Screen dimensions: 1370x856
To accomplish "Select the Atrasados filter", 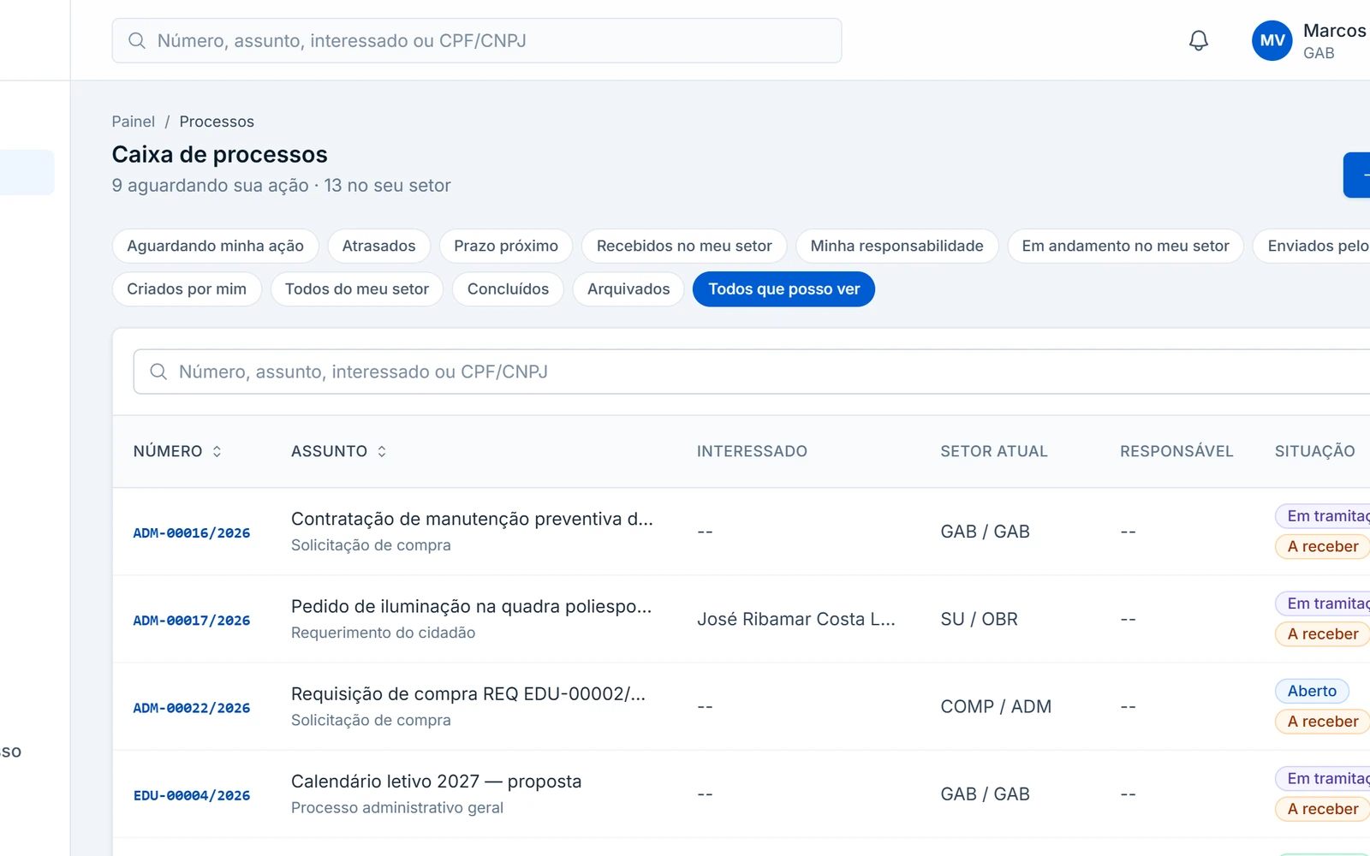I will coord(378,246).
